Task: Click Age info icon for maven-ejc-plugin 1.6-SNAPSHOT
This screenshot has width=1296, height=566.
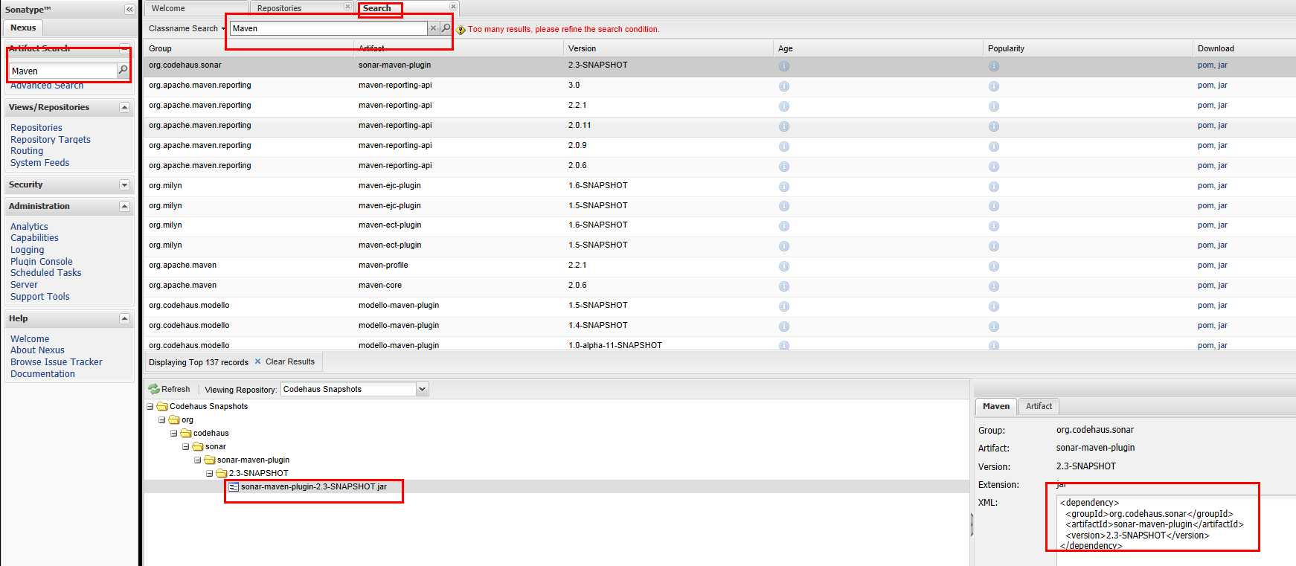Action: (783, 187)
